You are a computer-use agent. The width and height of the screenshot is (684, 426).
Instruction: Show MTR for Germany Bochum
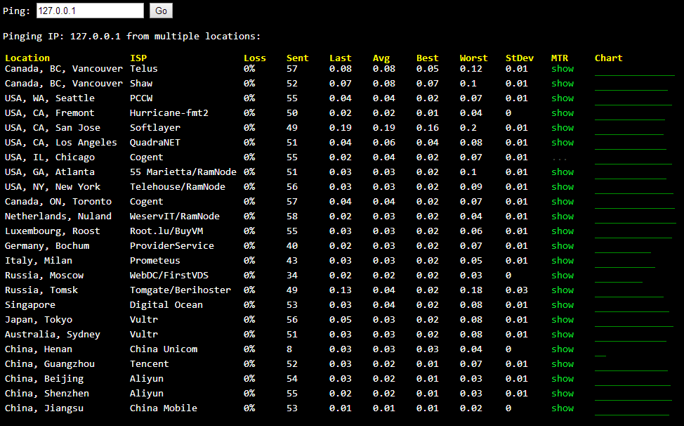click(563, 246)
